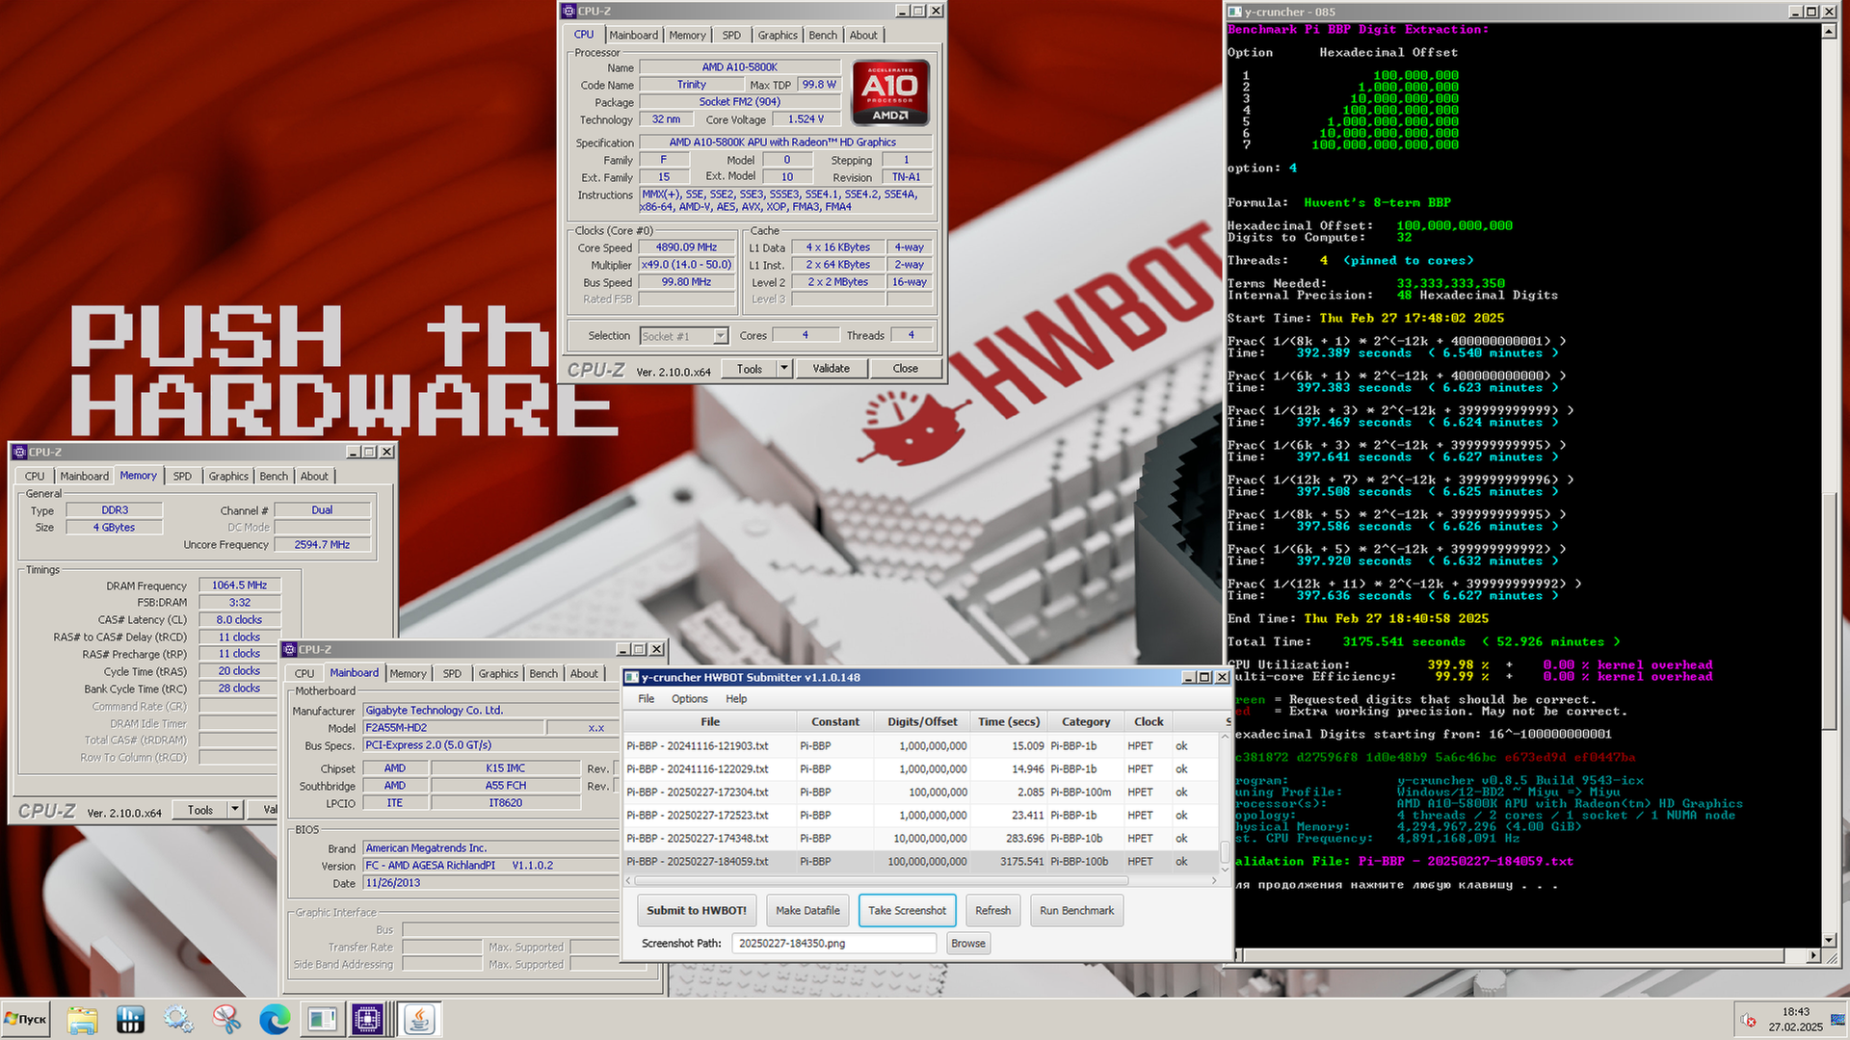Click Uncore Frequency 2594.7 MHz value
The image size is (1850, 1040).
pyautogui.click(x=322, y=545)
